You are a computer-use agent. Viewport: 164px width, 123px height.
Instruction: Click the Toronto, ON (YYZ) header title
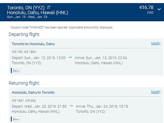tap(26, 8)
